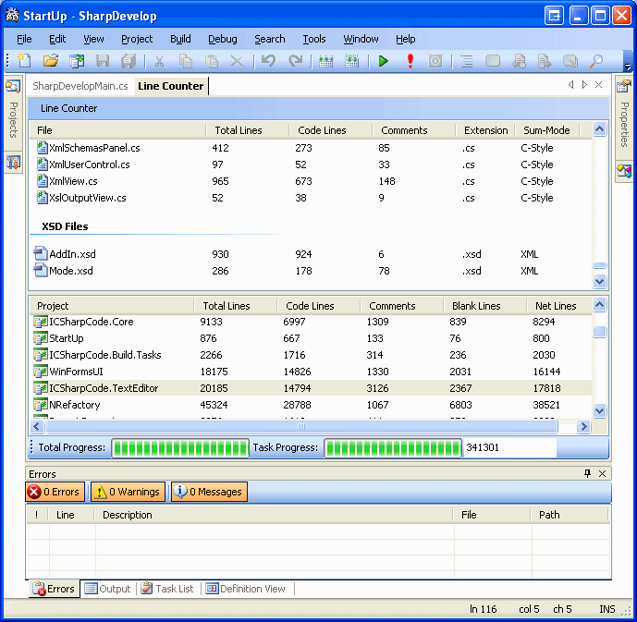Click file list scrollbar down arrow
Viewport: 637px width, 622px height.
click(x=599, y=281)
